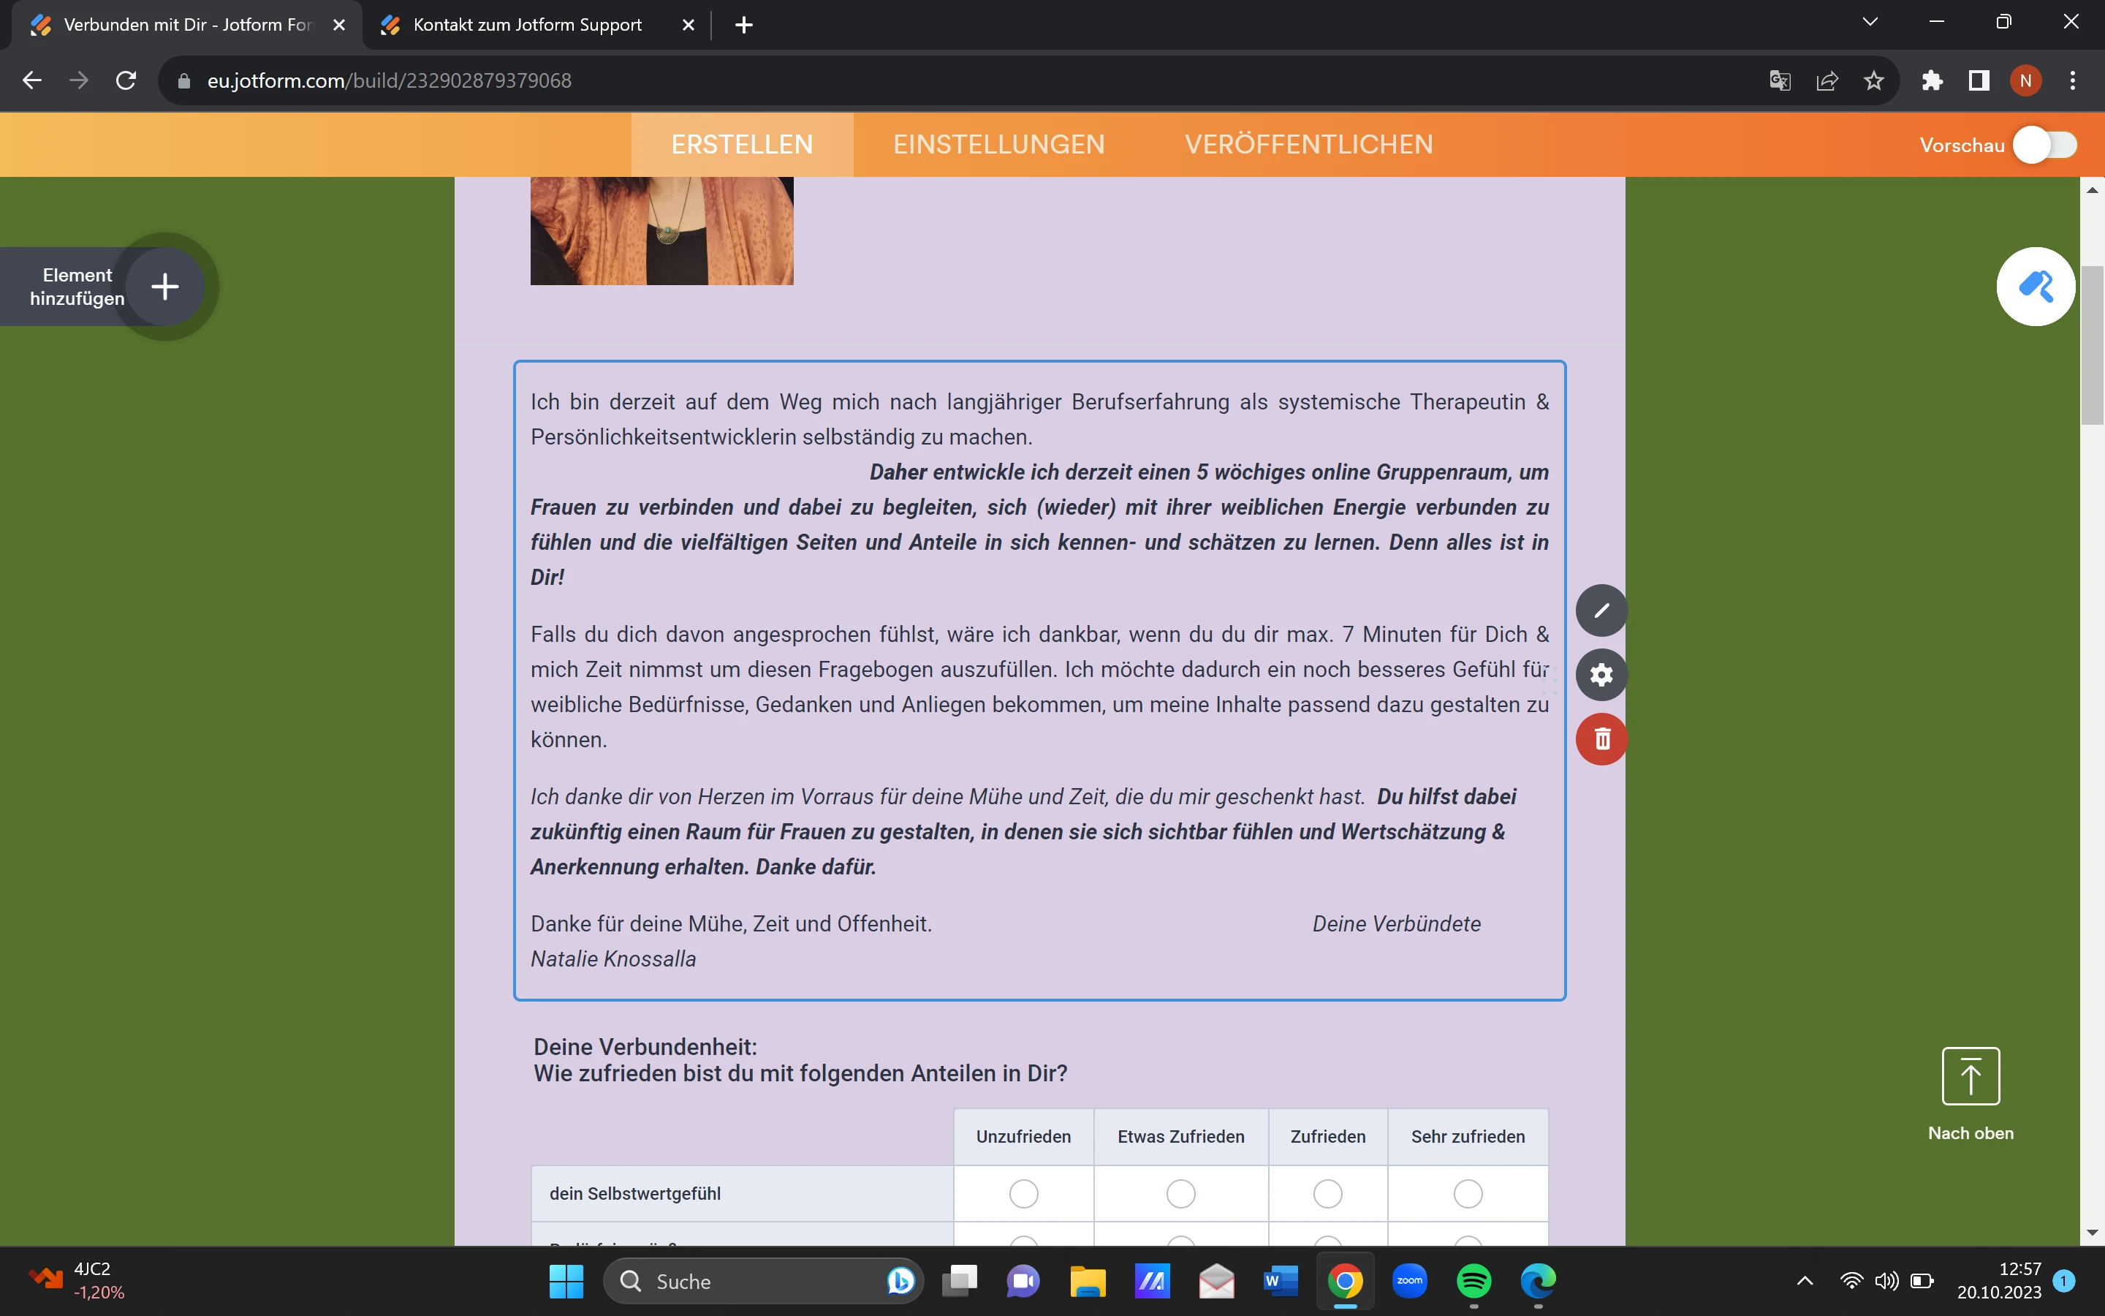Screen dimensions: 2105x1316
Task: Toggle the Vorschau preview switch
Action: pos(2044,145)
